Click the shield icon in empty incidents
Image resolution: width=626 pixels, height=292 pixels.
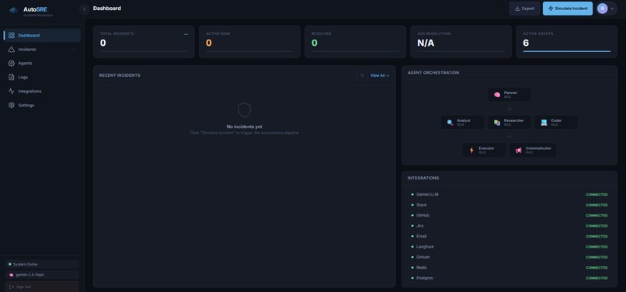point(244,109)
